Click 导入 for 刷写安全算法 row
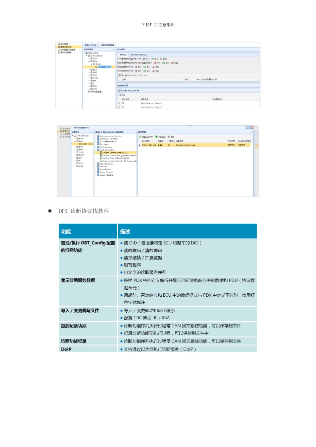The width and height of the screenshot is (316, 447). (138, 67)
